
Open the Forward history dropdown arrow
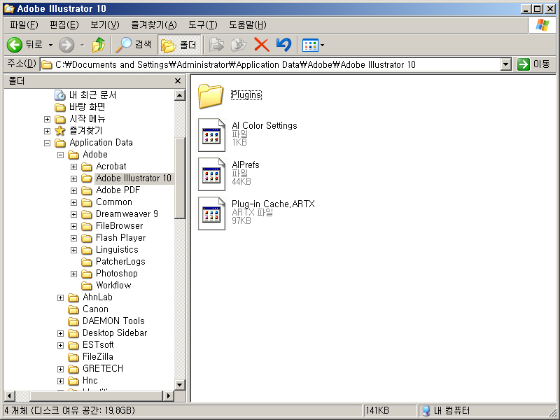[x=82, y=45]
